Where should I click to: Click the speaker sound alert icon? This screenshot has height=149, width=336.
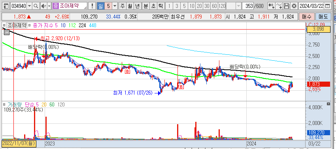click(43, 6)
